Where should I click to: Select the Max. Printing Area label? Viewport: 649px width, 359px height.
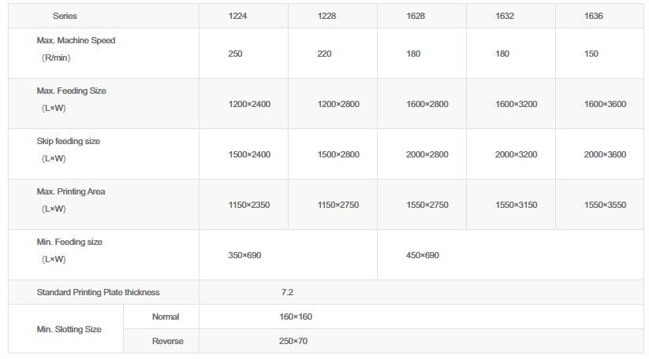(71, 191)
